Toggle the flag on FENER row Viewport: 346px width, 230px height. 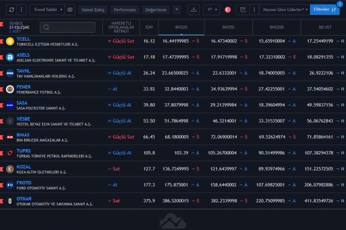1,89
